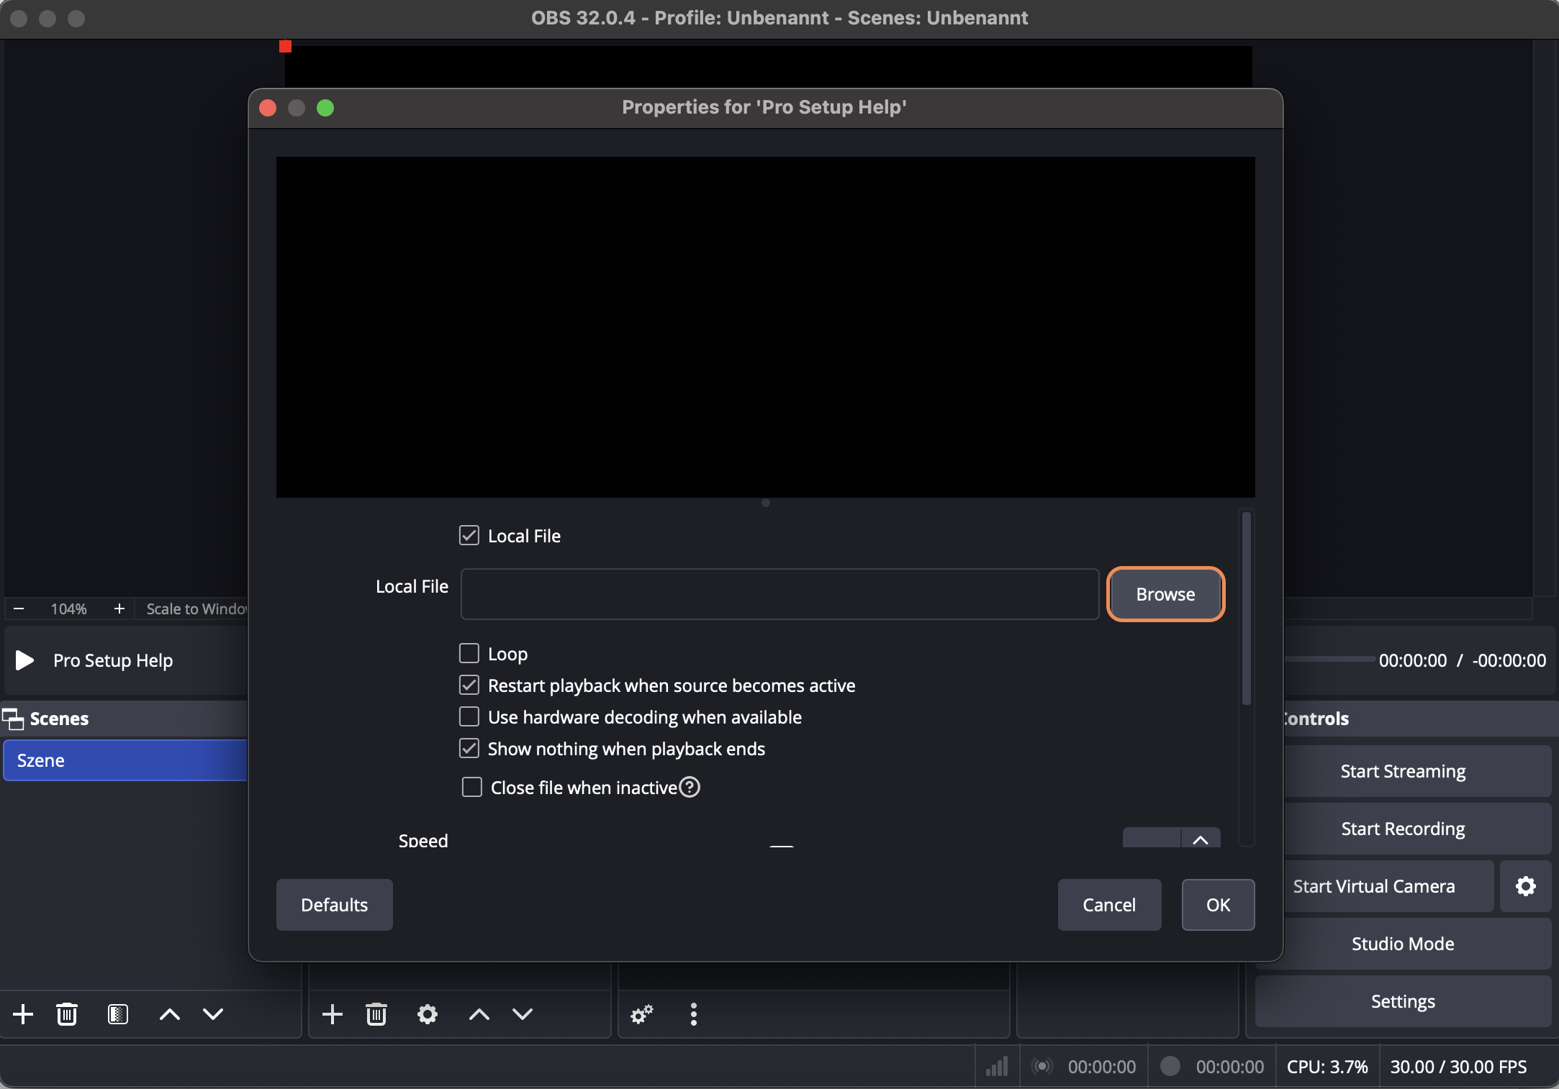Click the network signal bars status icon
The image size is (1559, 1089).
[x=997, y=1066]
